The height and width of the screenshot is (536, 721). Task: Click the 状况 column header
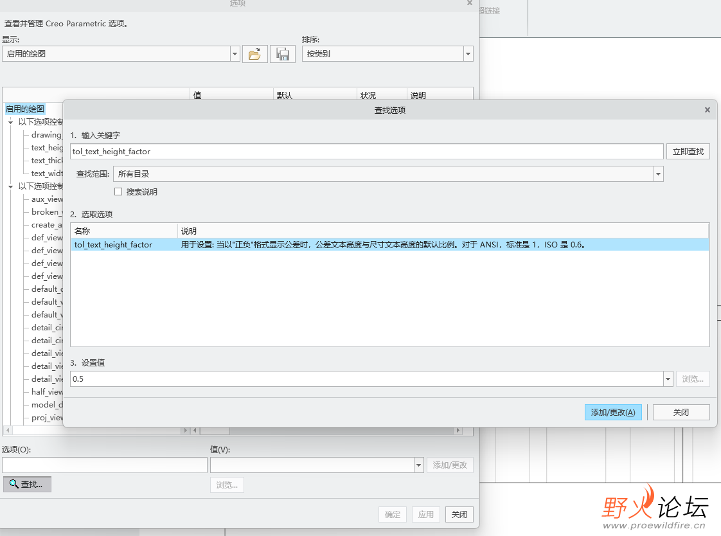click(x=382, y=94)
